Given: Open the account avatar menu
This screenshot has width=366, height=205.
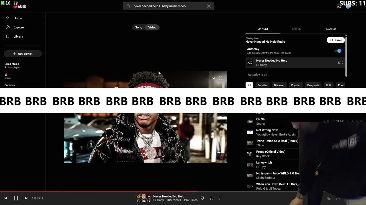Looking at the screenshot, I should [x=348, y=6].
